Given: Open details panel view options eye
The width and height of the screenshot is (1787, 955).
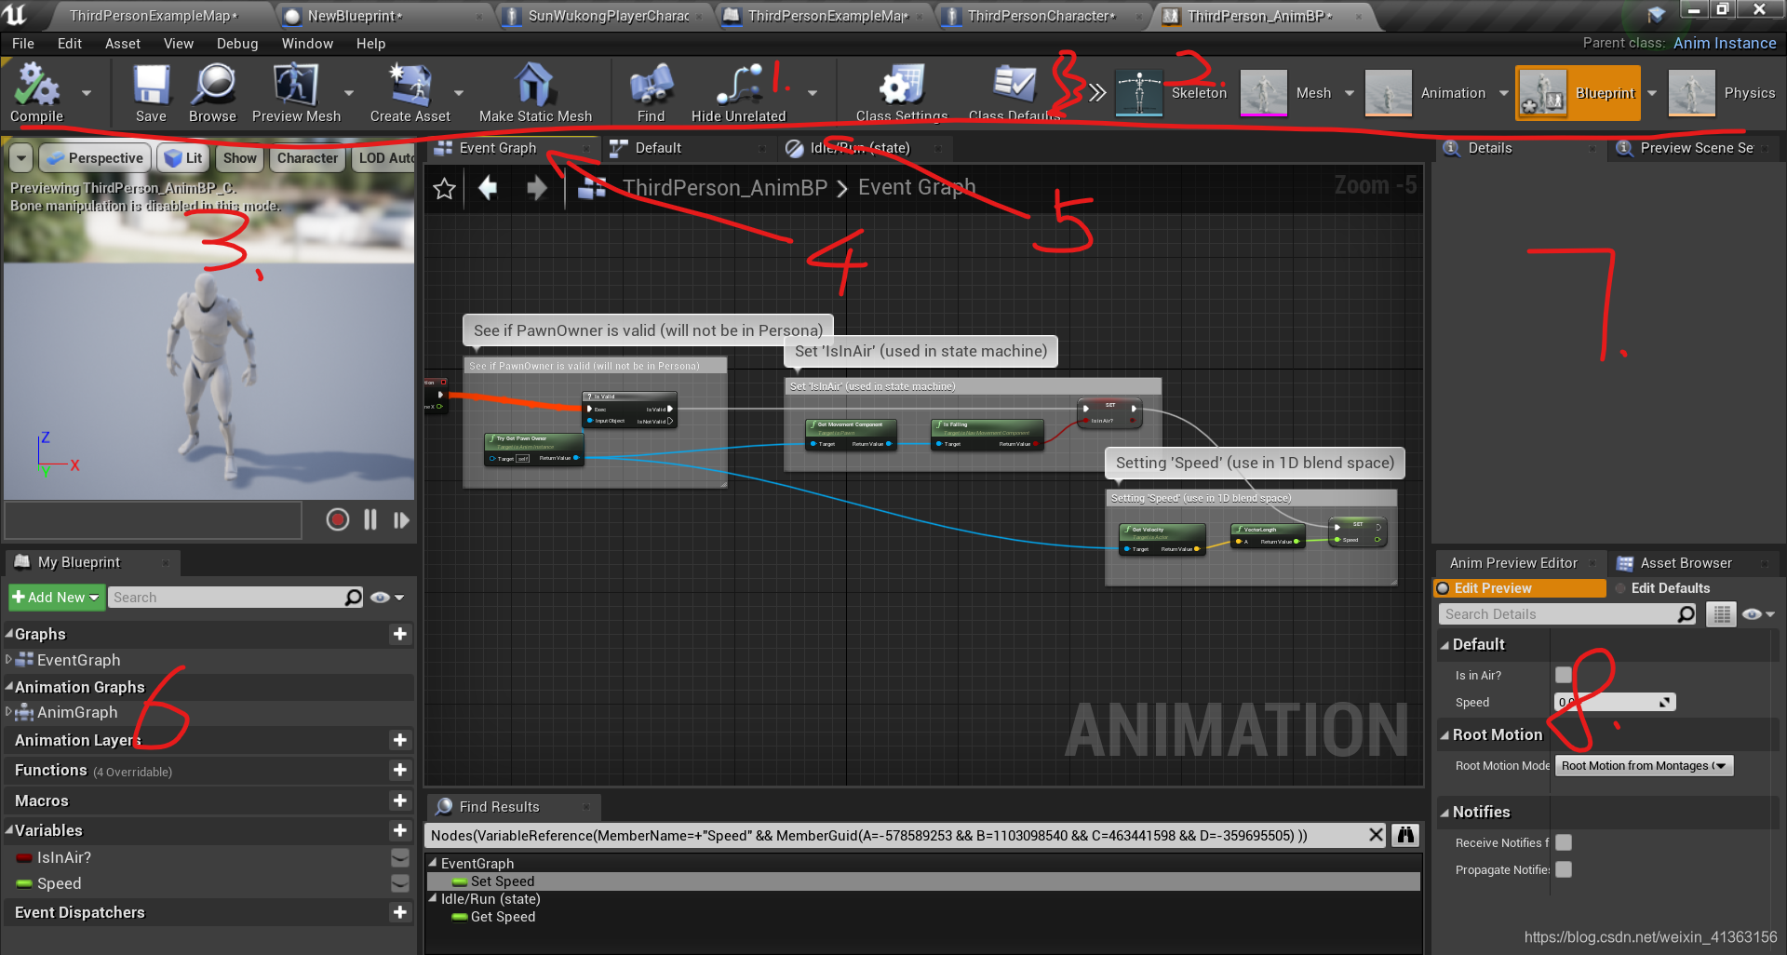Looking at the screenshot, I should click(x=1757, y=614).
